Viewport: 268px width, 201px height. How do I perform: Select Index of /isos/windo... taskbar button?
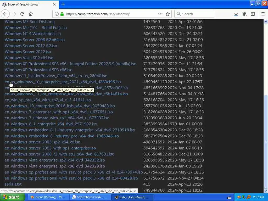point(132,197)
